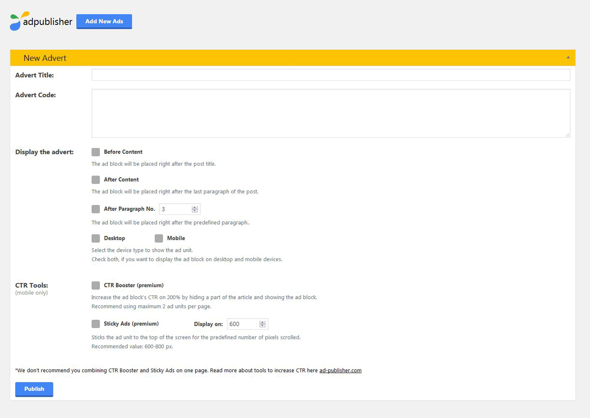Click the (mobile only) note
This screenshot has width=590, height=418.
(32, 293)
